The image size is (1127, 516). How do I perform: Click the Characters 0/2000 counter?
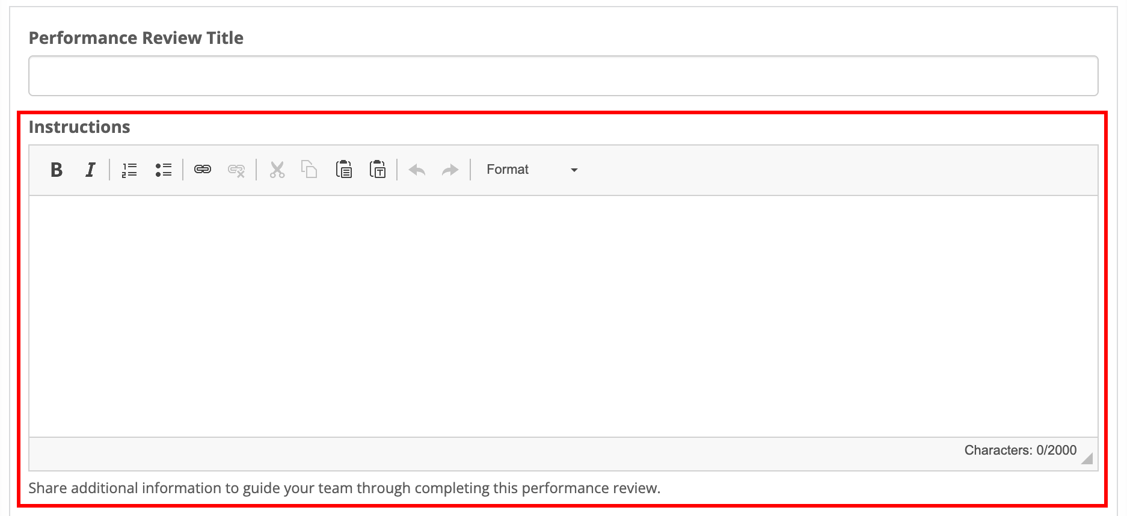coord(1020,450)
